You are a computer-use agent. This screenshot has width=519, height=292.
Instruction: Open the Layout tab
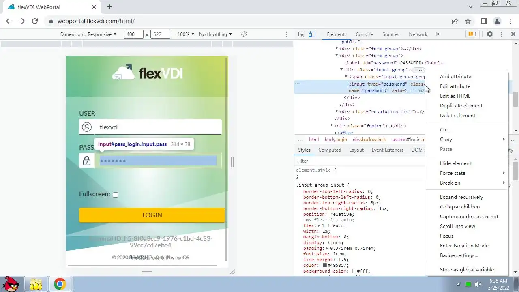(x=356, y=150)
